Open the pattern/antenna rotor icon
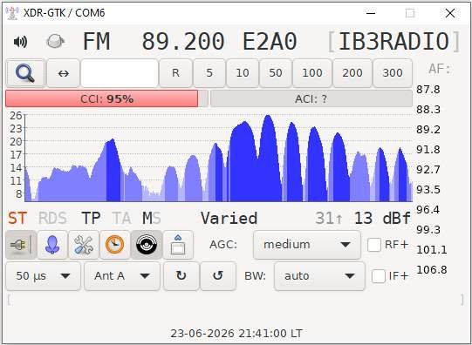This screenshot has width=472, height=345. coord(52,245)
